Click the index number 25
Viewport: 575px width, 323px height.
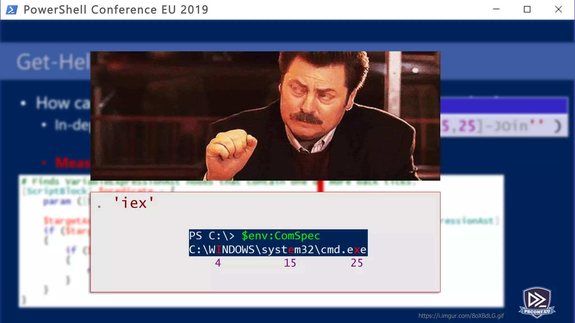pyautogui.click(x=357, y=263)
